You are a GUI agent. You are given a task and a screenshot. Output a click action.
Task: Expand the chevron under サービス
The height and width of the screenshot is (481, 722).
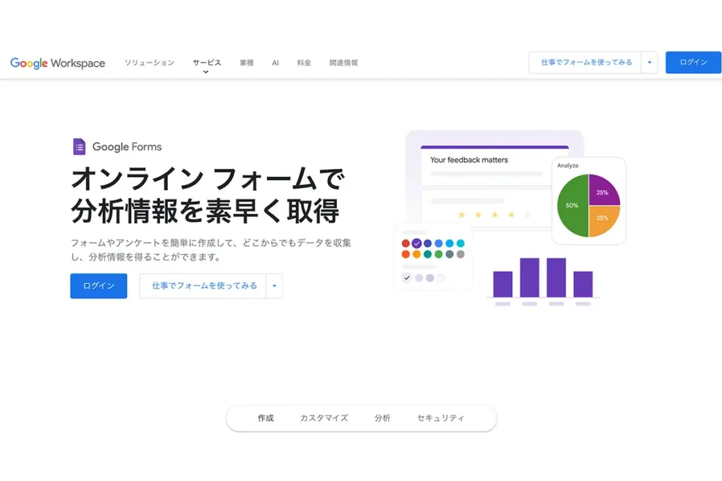tap(206, 72)
